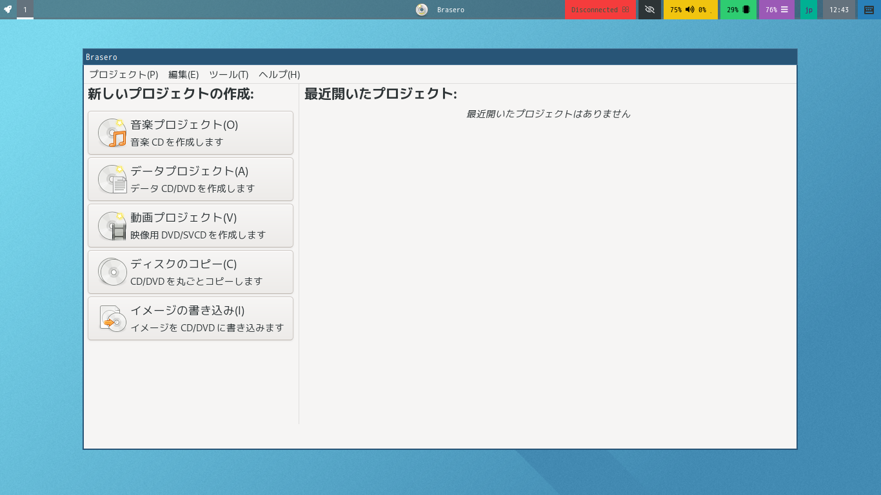Click the on-screen keyboard icon in panel
881x495 pixels.
[x=869, y=10]
